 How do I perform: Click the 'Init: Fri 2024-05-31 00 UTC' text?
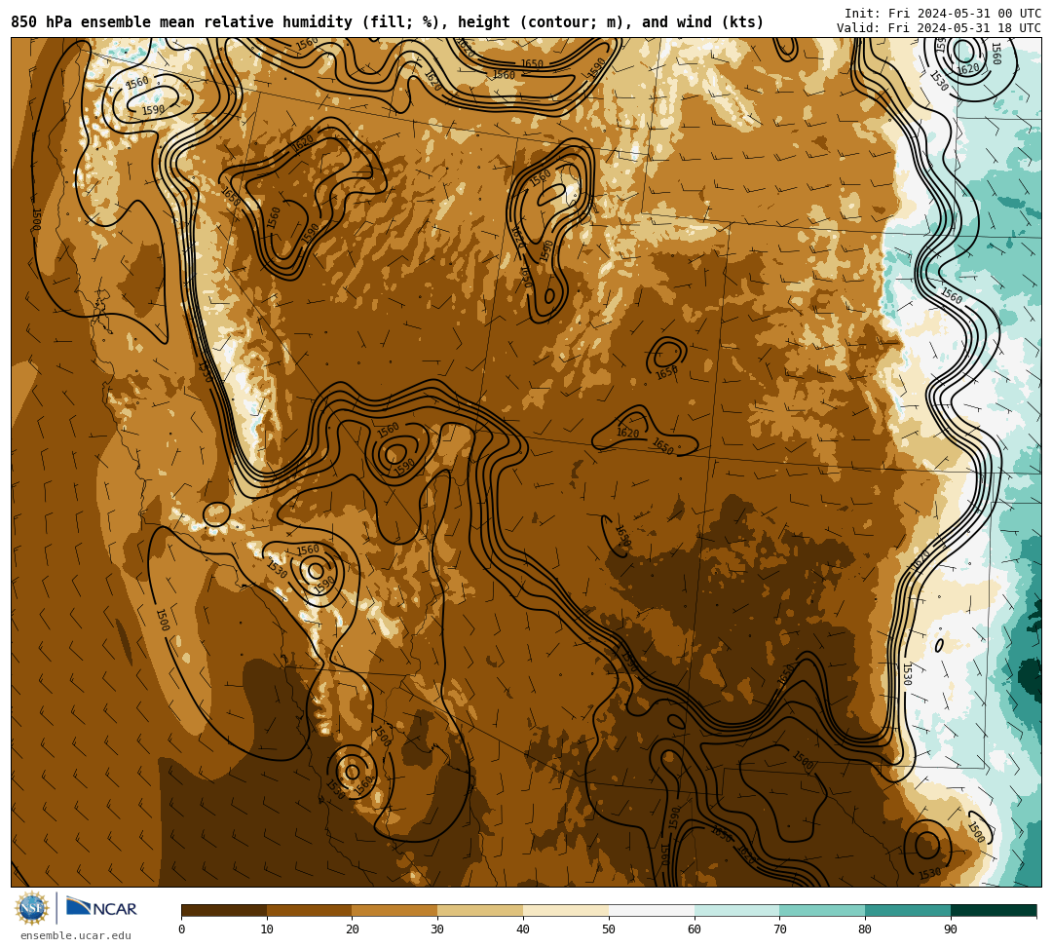943,14
